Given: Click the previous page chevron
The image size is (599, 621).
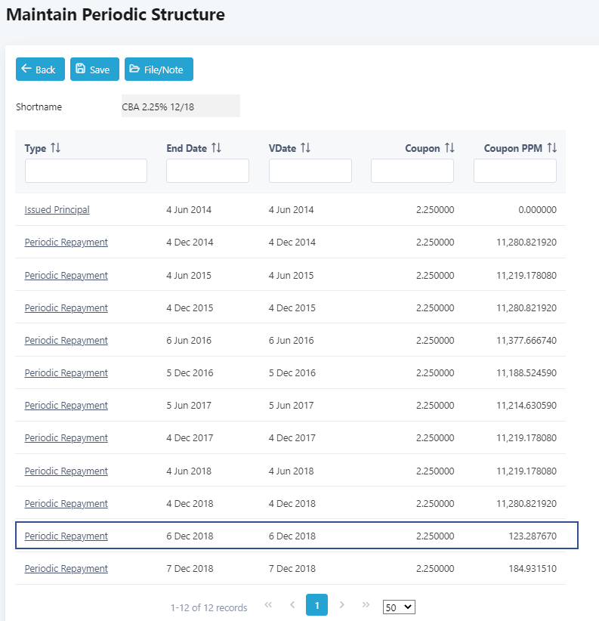Looking at the screenshot, I should click(x=292, y=605).
